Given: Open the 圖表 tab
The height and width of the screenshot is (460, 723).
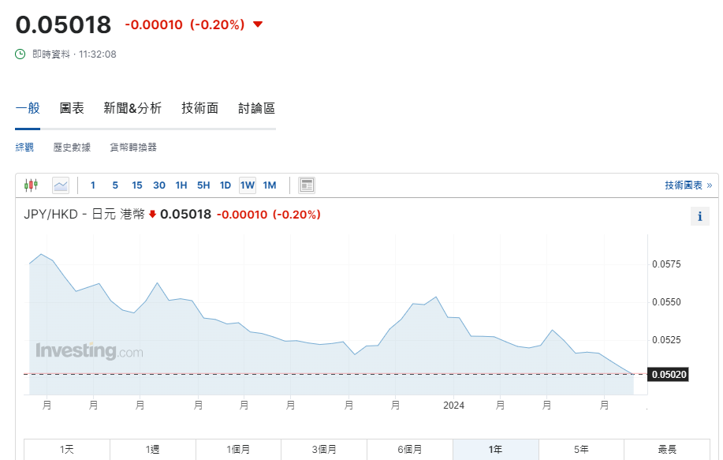Looking at the screenshot, I should pos(72,108).
